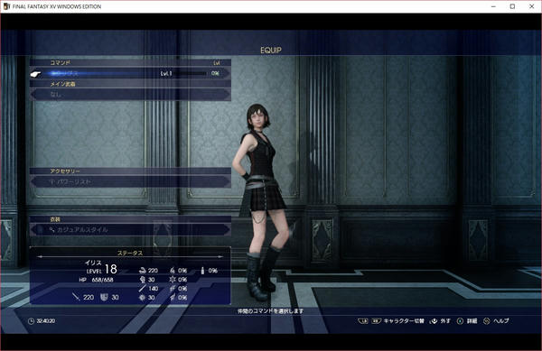Click the command level progress bar

coord(191,73)
